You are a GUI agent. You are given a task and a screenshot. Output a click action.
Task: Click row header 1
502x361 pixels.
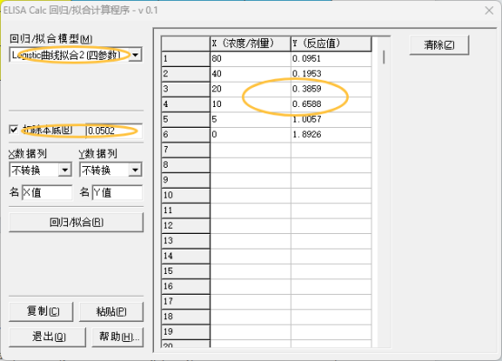coord(186,59)
